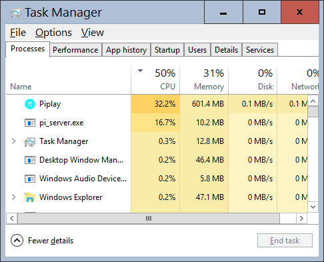Image resolution: width=324 pixels, height=262 pixels.
Task: Switch to the Performance tab
Action: click(75, 50)
